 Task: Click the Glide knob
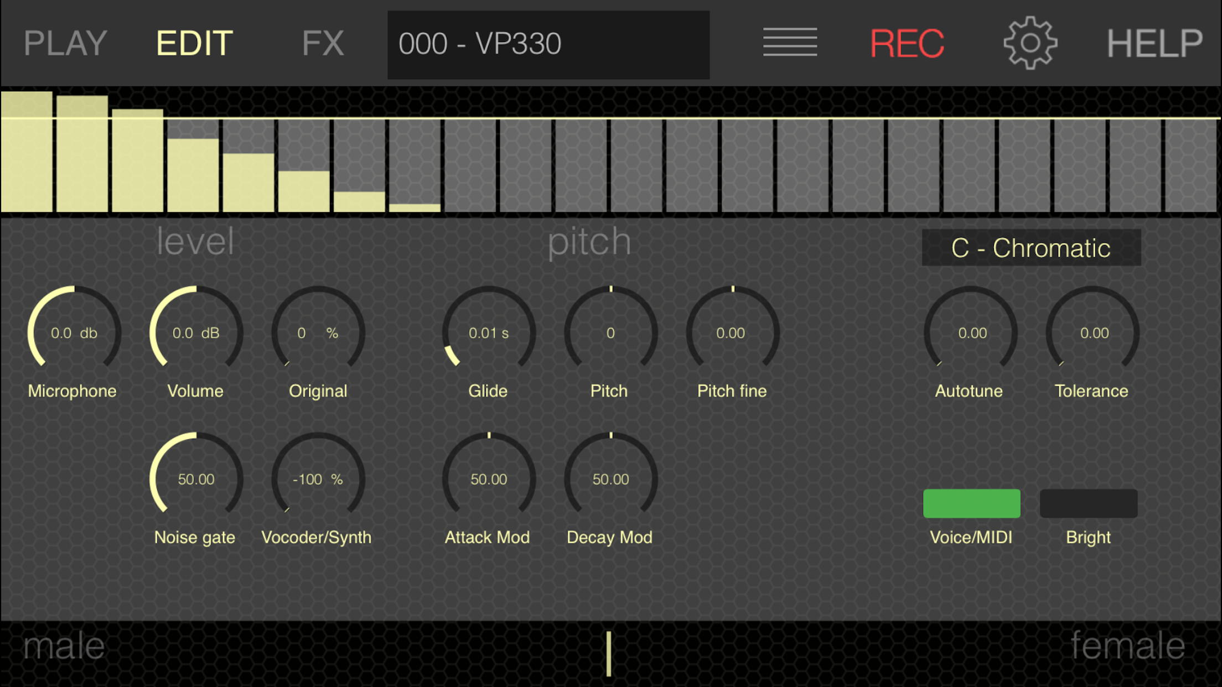point(489,332)
